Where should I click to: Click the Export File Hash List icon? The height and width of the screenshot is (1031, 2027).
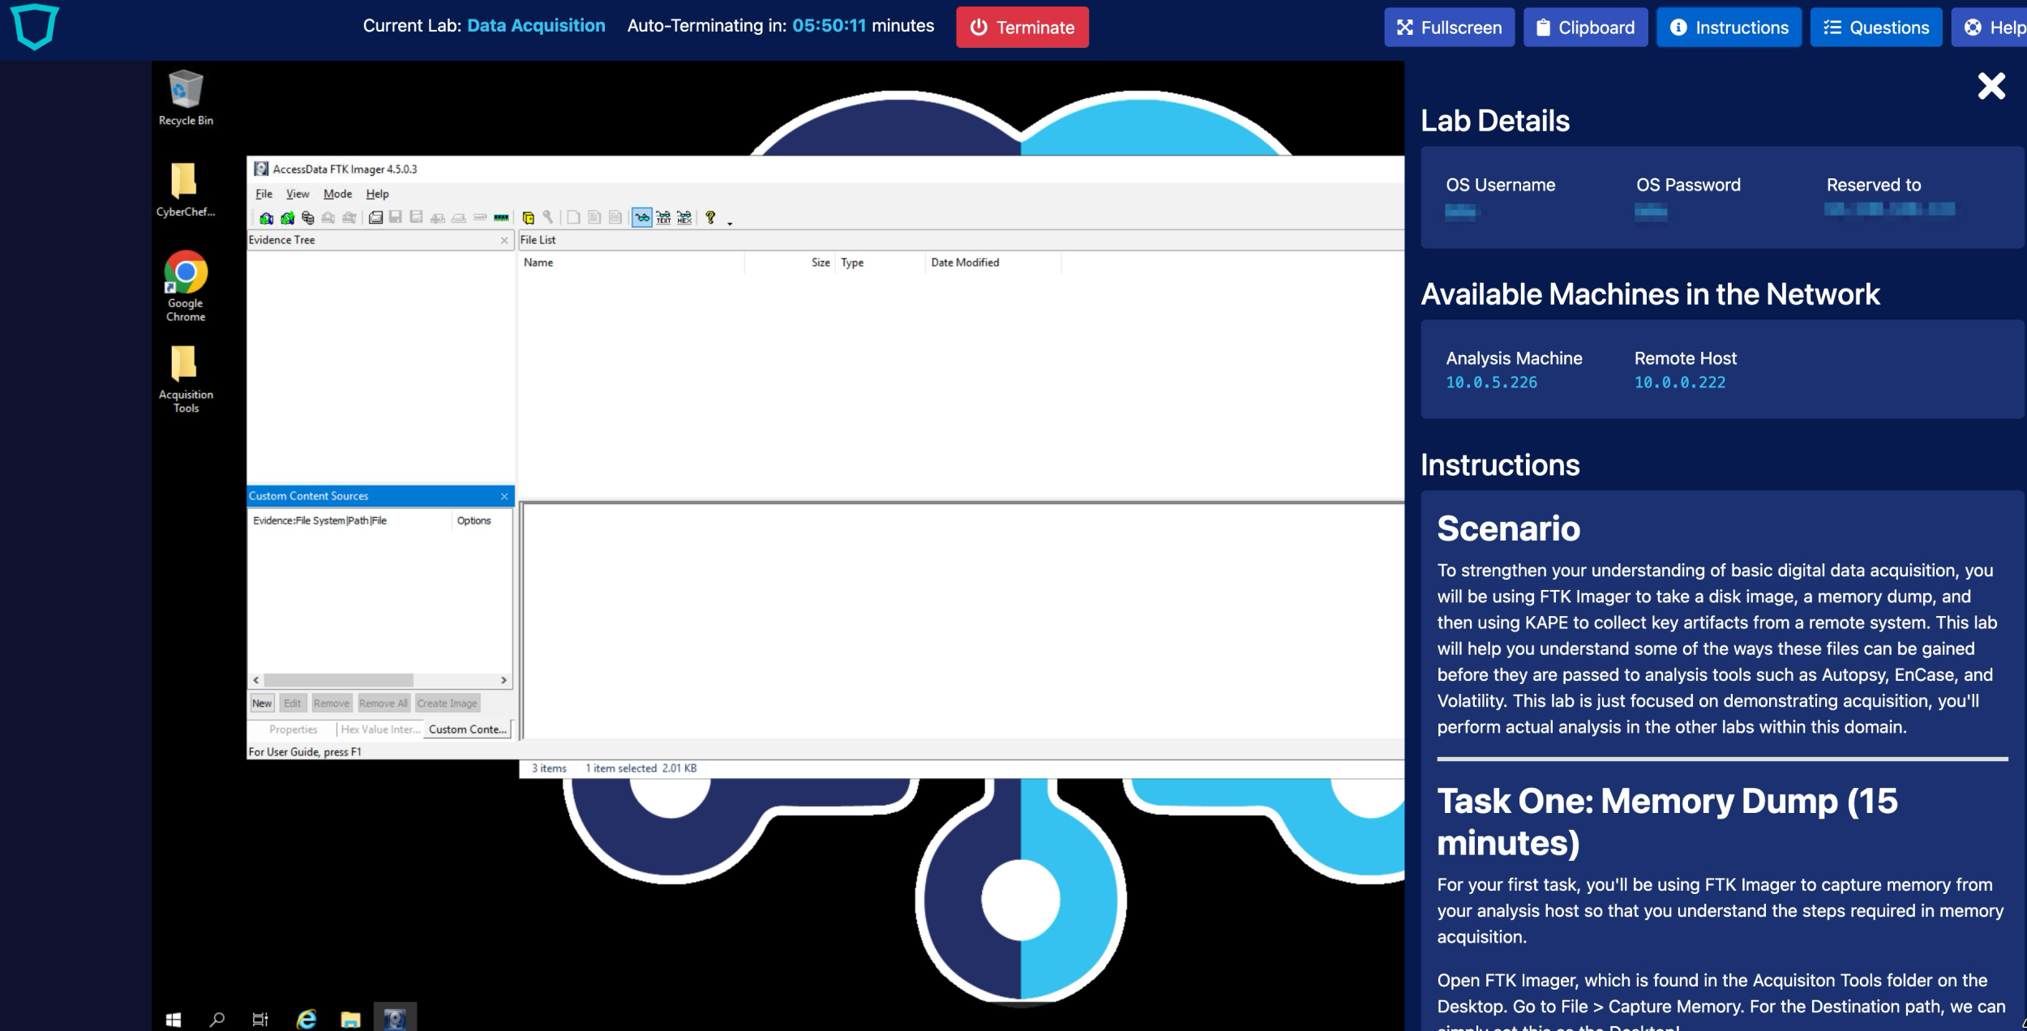tap(594, 217)
